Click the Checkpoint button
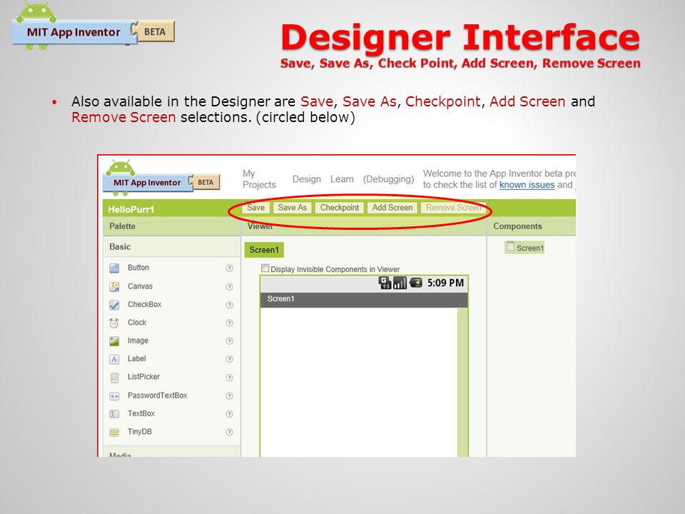Viewport: 685px width, 514px height. 340,208
